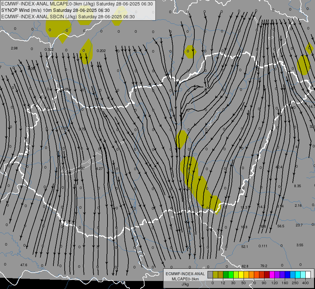Viewport: 315px width, 289px height.
Task: Select the map value 3.75
Action: pyautogui.click(x=82, y=129)
